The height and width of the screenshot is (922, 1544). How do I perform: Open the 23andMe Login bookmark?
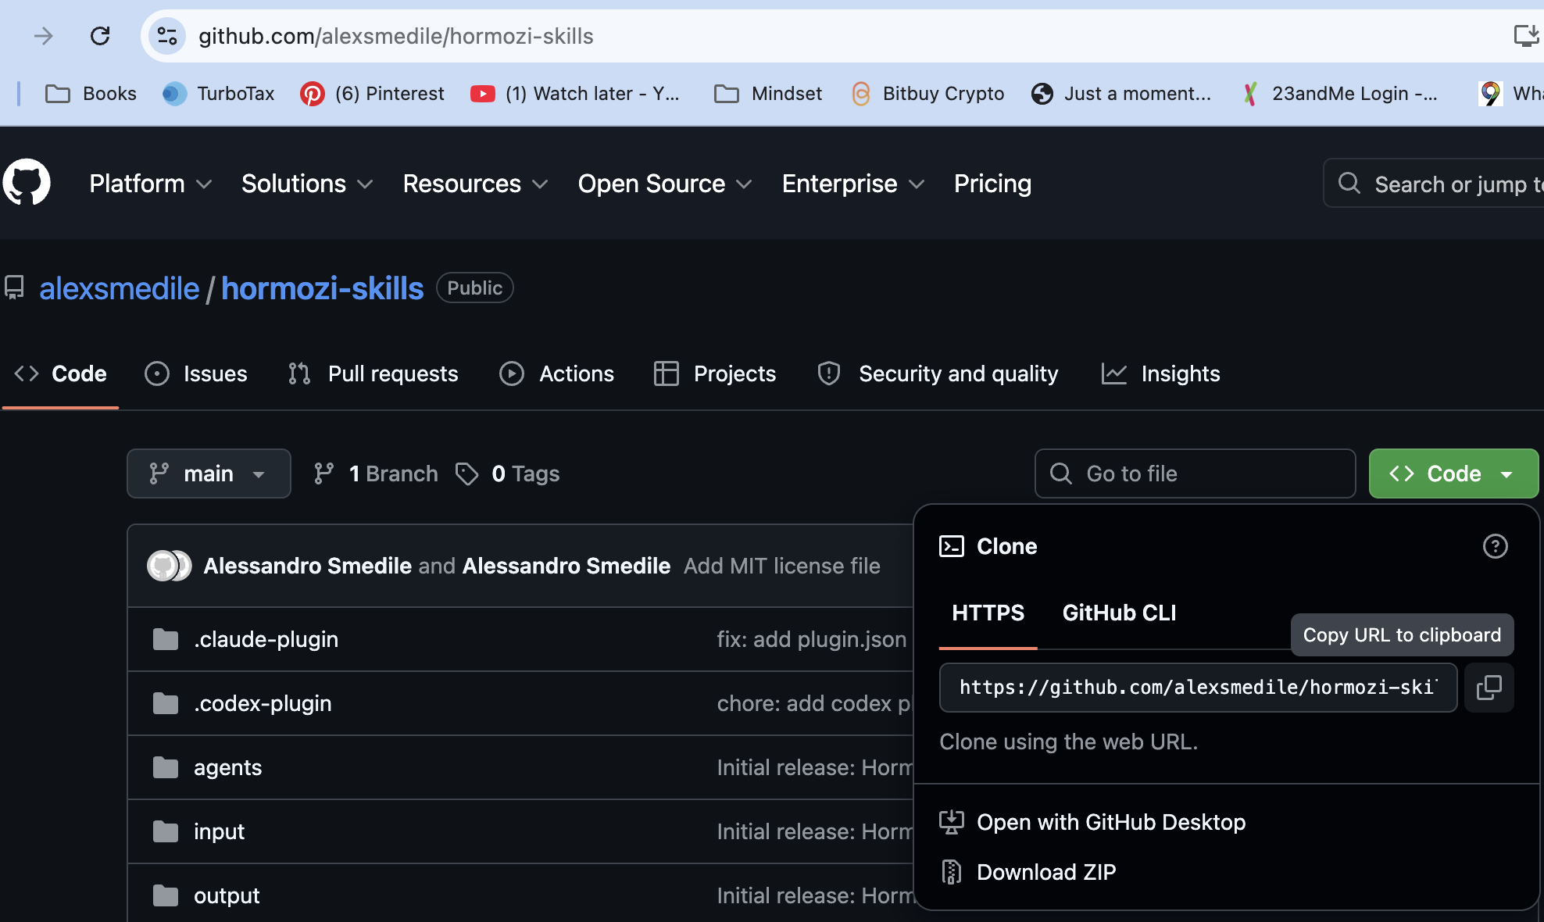pyautogui.click(x=1340, y=94)
